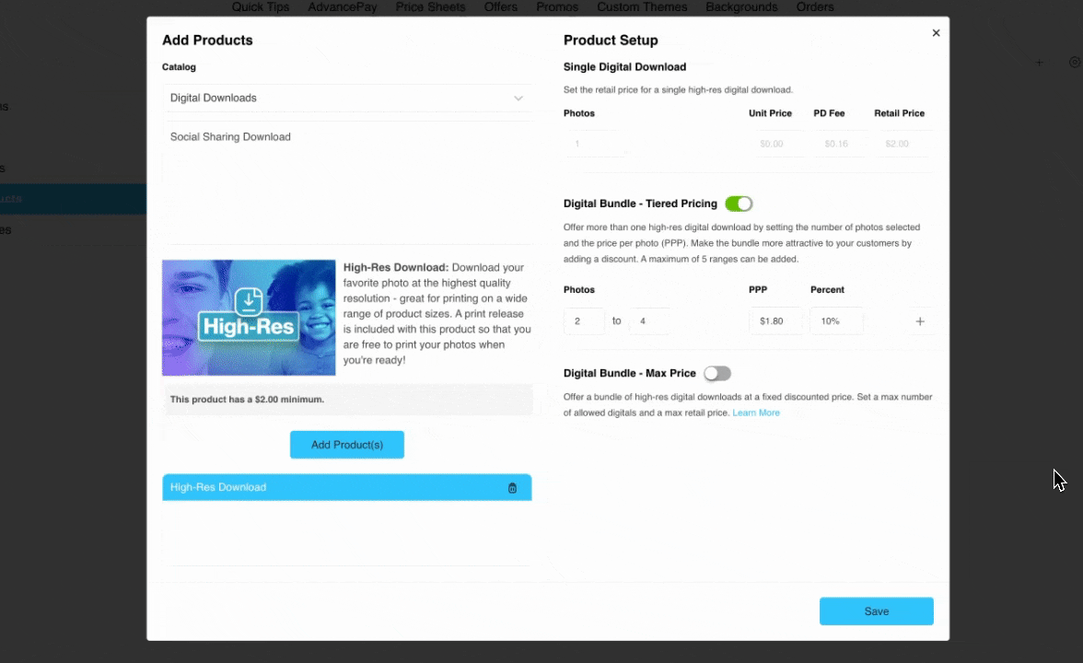Image resolution: width=1083 pixels, height=663 pixels.
Task: Click the PPP price field showing $1.80
Action: click(x=774, y=321)
